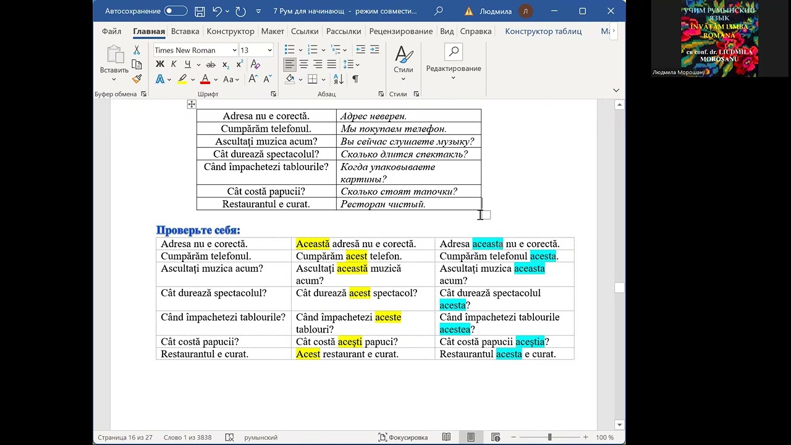The height and width of the screenshot is (445, 791).
Task: Decrease font size with the smaller A
Action: coord(267,79)
